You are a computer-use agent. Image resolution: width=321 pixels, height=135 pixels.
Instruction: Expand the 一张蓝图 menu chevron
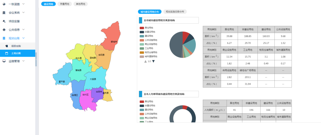point(23,4)
